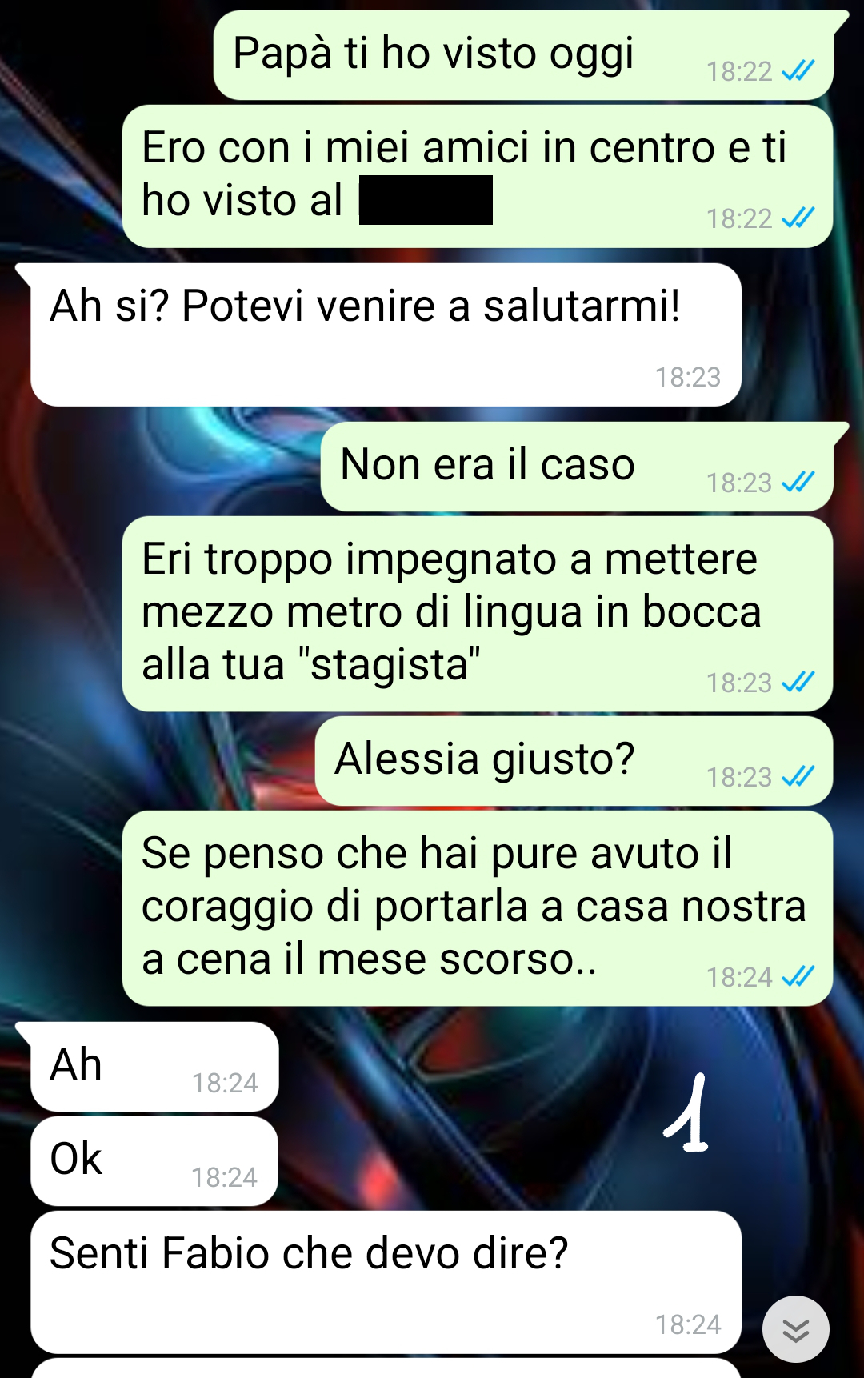Image resolution: width=864 pixels, height=1378 pixels.
Task: Tap read ticks on the "stagista" message
Action: pos(798,682)
